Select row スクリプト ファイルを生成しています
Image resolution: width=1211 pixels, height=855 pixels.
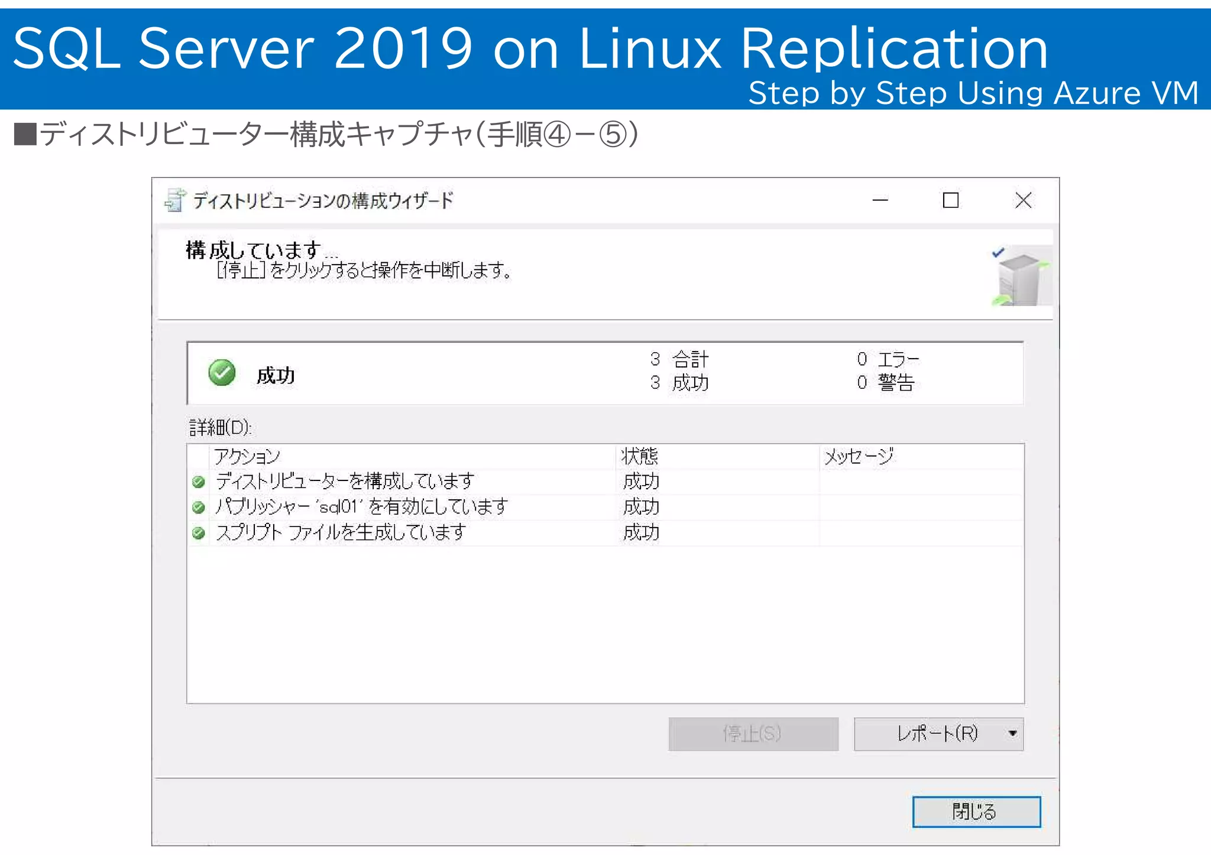point(605,533)
